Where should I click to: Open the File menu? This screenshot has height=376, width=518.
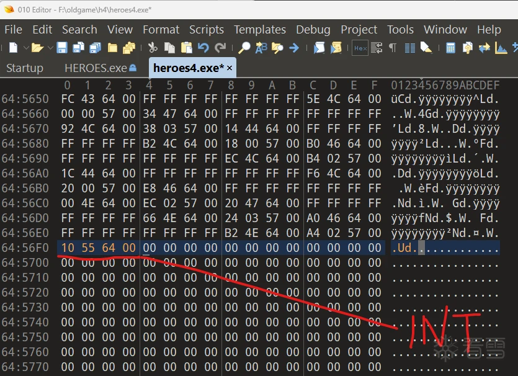tap(13, 30)
